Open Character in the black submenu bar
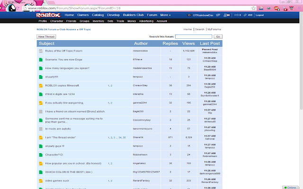The height and width of the screenshot is (189, 303). (57, 21)
